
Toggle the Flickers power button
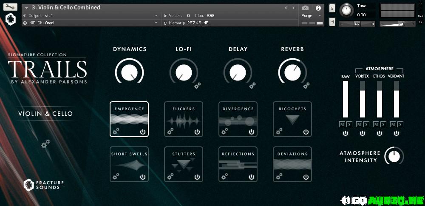coord(197,132)
